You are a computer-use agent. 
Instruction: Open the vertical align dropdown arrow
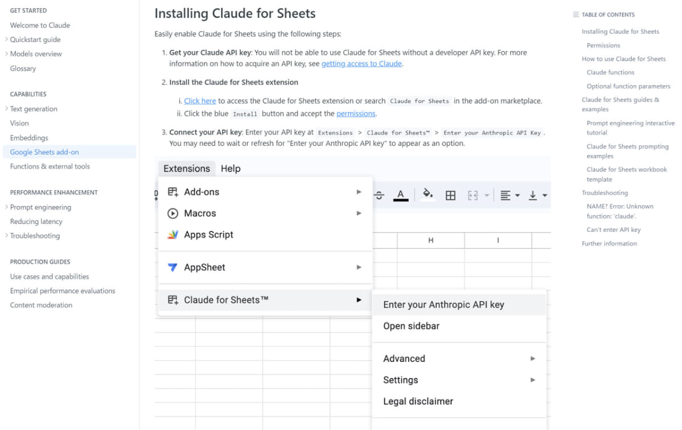click(x=544, y=195)
